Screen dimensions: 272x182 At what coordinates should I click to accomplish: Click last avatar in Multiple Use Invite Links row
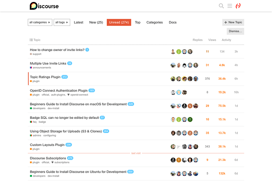click(x=196, y=65)
